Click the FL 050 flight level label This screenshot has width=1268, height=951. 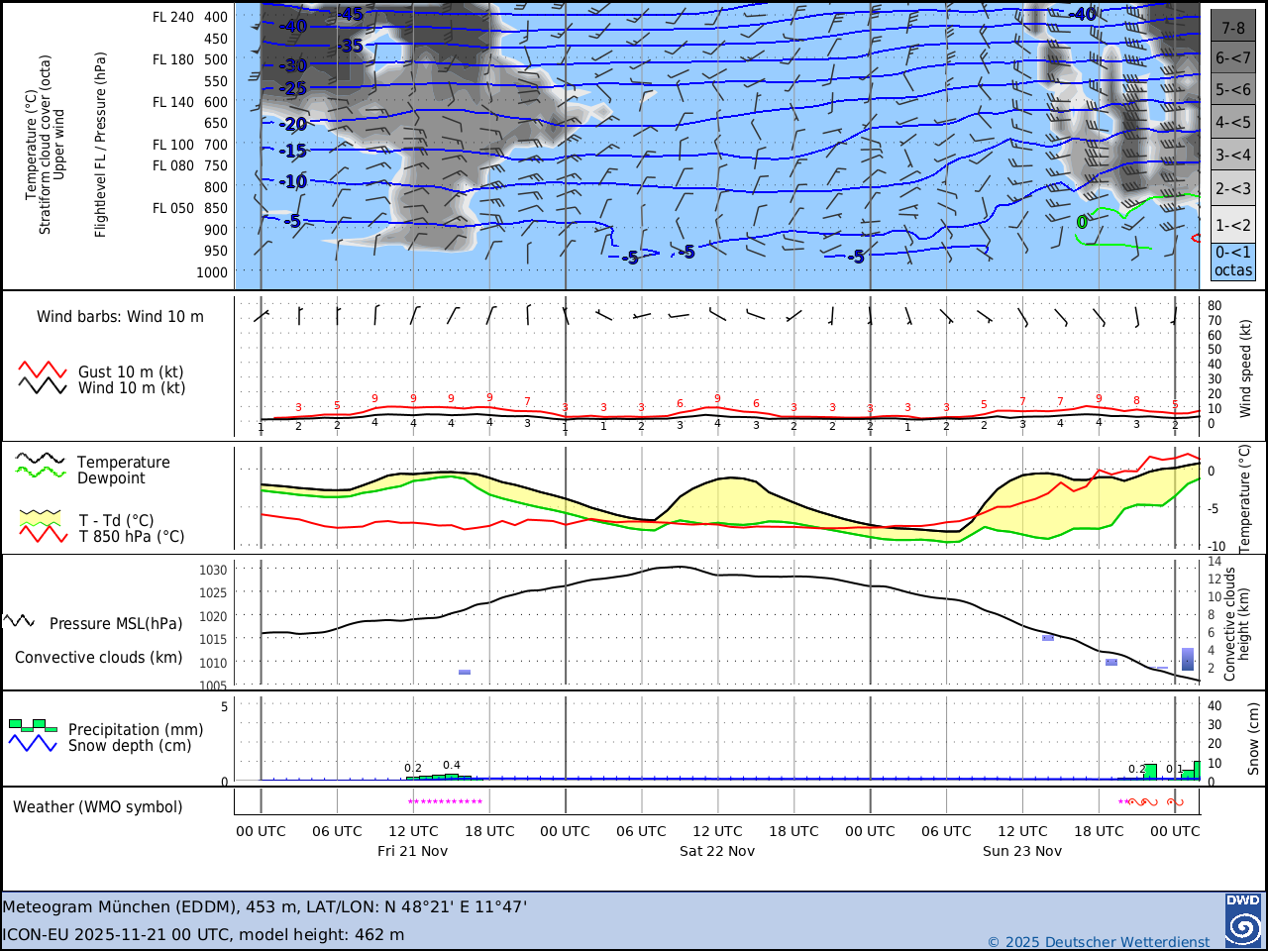coord(173,208)
